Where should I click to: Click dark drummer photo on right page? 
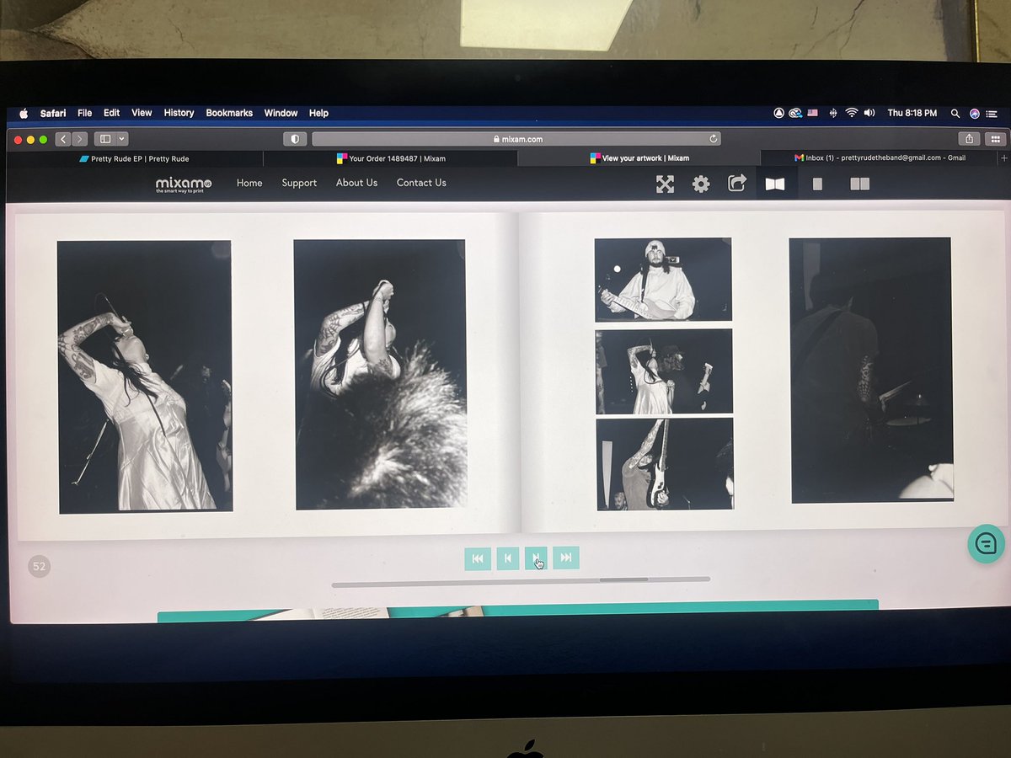click(x=872, y=371)
